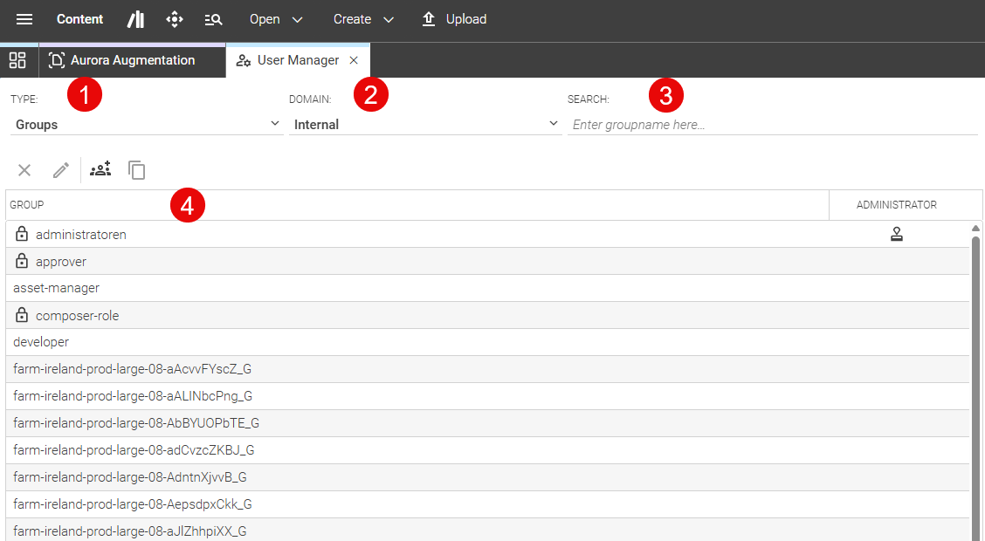Click the Upload button

pyautogui.click(x=454, y=19)
